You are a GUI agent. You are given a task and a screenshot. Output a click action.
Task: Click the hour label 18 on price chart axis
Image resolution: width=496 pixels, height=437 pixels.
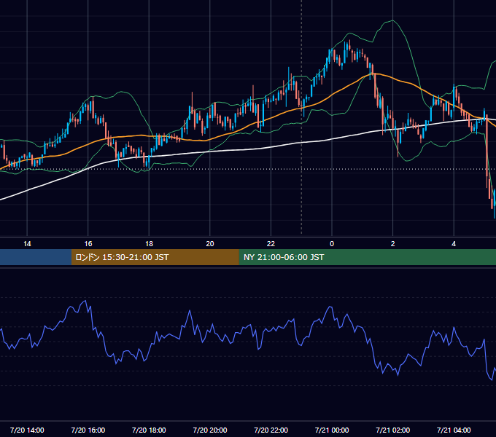pyautogui.click(x=149, y=244)
